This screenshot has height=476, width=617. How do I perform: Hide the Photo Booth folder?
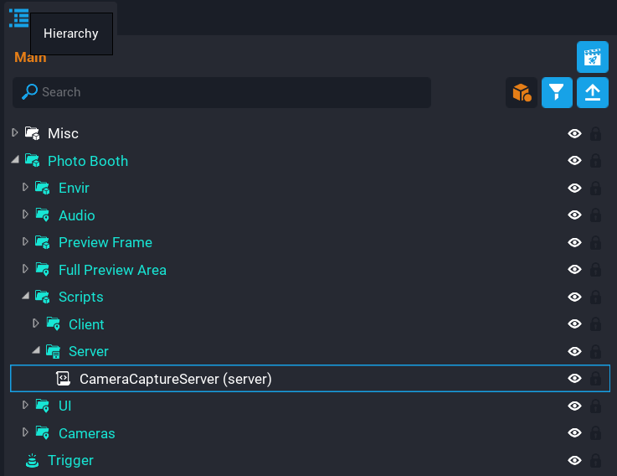pos(574,161)
